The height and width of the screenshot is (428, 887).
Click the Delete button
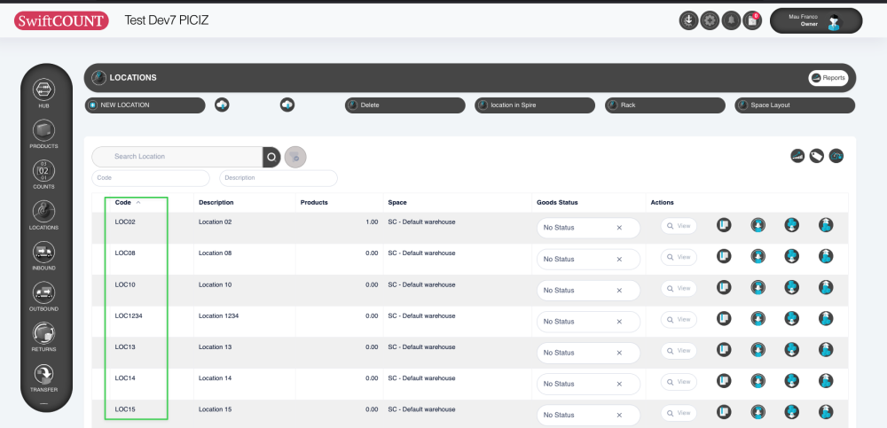(405, 105)
